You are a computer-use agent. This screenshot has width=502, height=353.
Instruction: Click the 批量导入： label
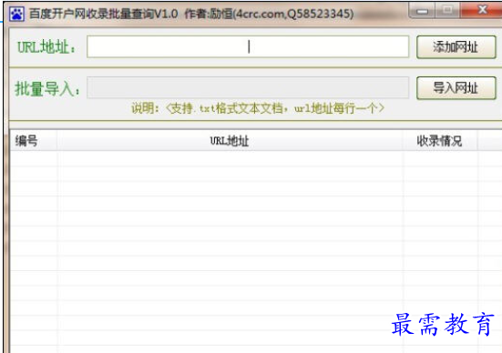[x=47, y=88]
